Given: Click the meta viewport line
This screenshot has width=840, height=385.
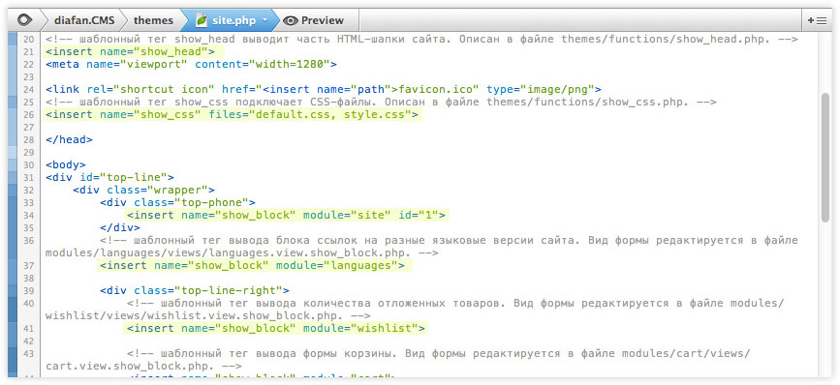Looking at the screenshot, I should 191,64.
